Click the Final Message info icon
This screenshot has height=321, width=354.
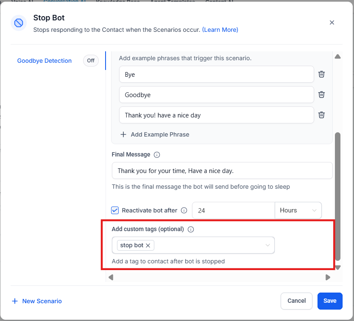point(157,155)
